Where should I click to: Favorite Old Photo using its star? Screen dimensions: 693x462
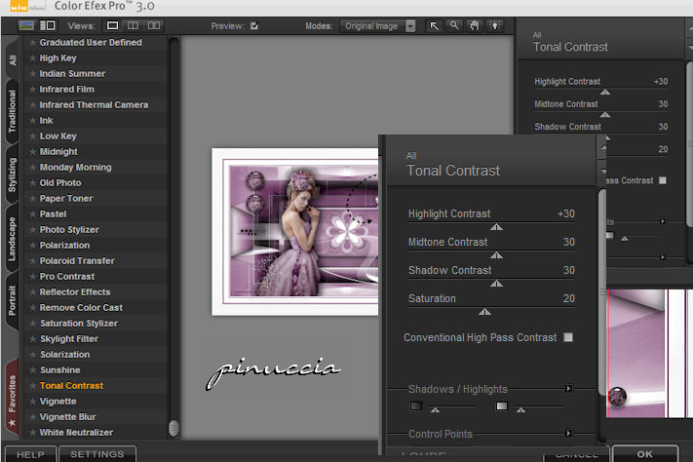pyautogui.click(x=33, y=182)
